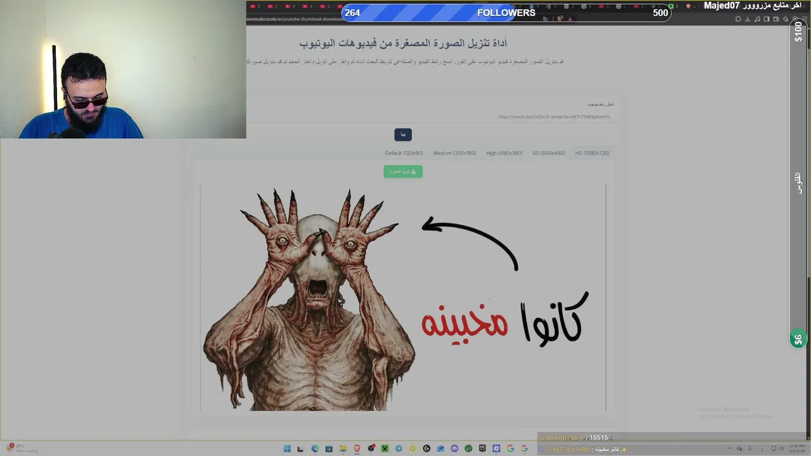Image resolution: width=811 pixels, height=456 pixels.
Task: Open the second Google icon in taskbar
Action: 524,449
